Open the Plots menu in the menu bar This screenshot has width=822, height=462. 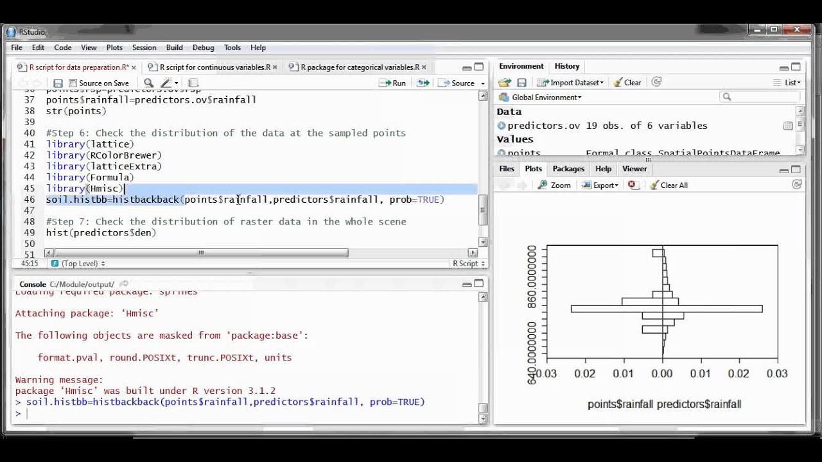pyautogui.click(x=114, y=47)
